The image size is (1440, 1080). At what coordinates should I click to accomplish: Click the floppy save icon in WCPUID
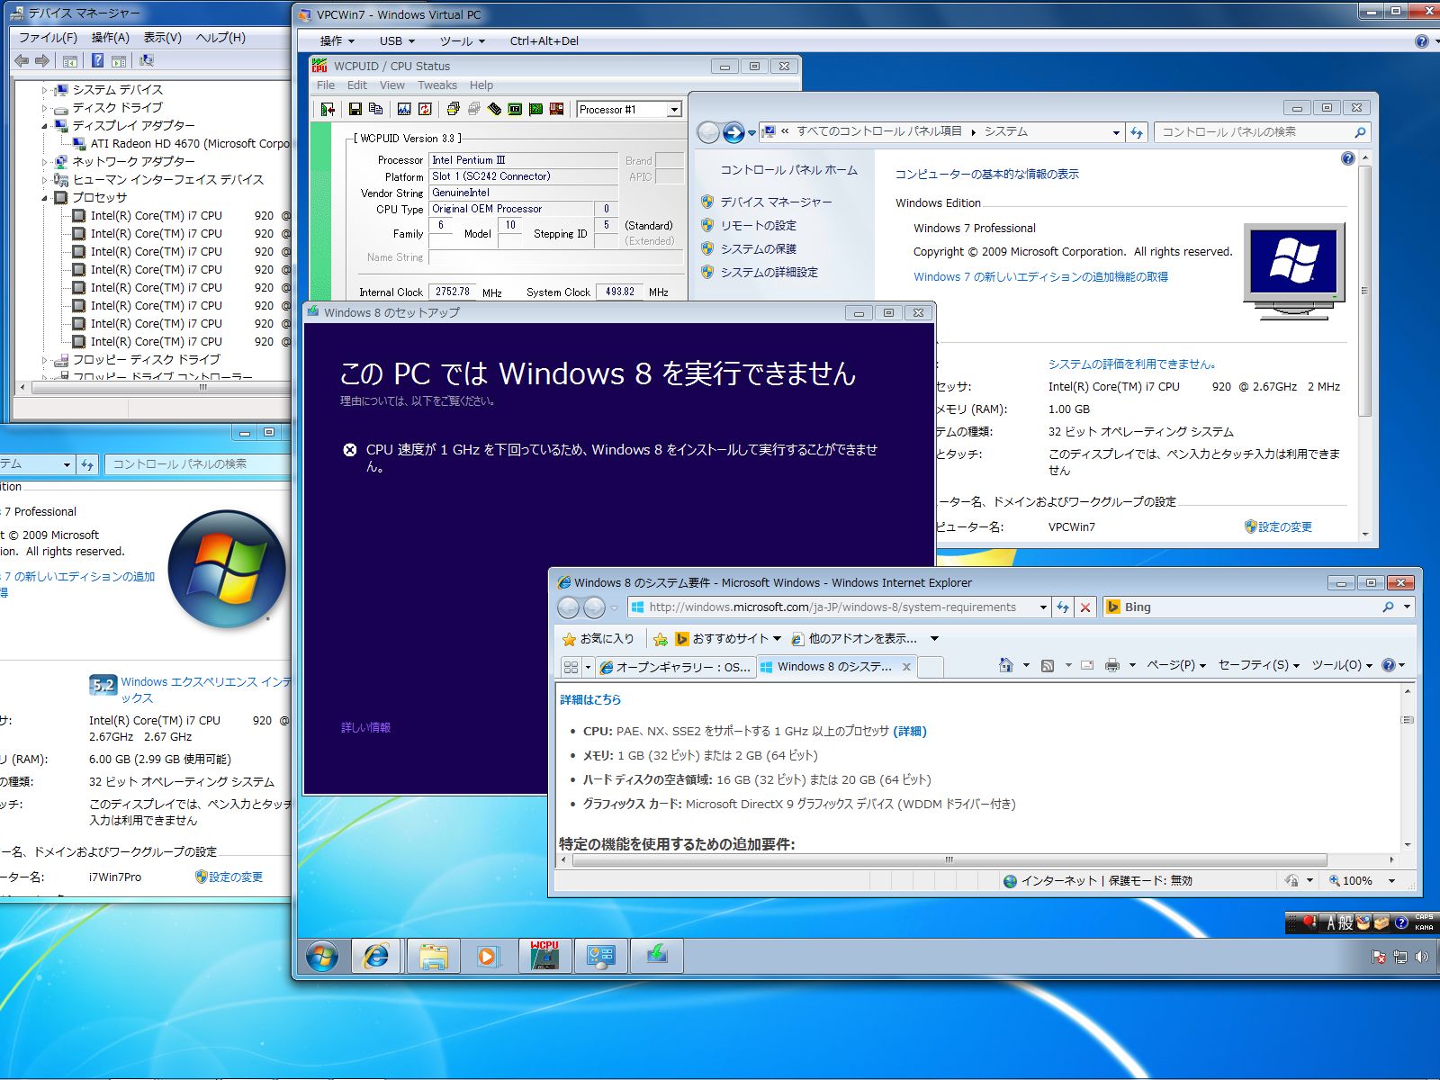coord(355,109)
